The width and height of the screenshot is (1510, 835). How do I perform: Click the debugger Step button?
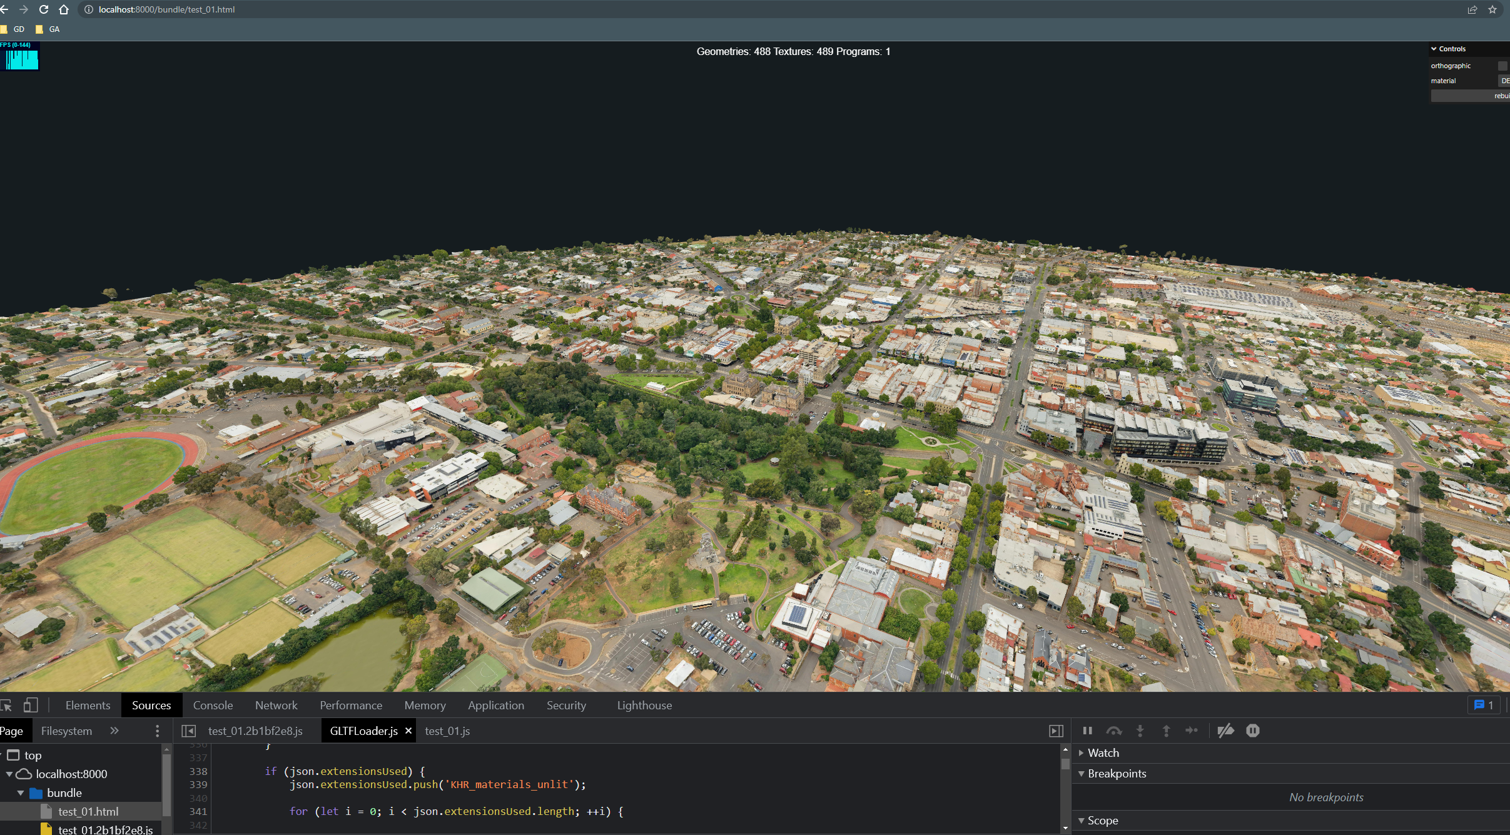point(1192,731)
